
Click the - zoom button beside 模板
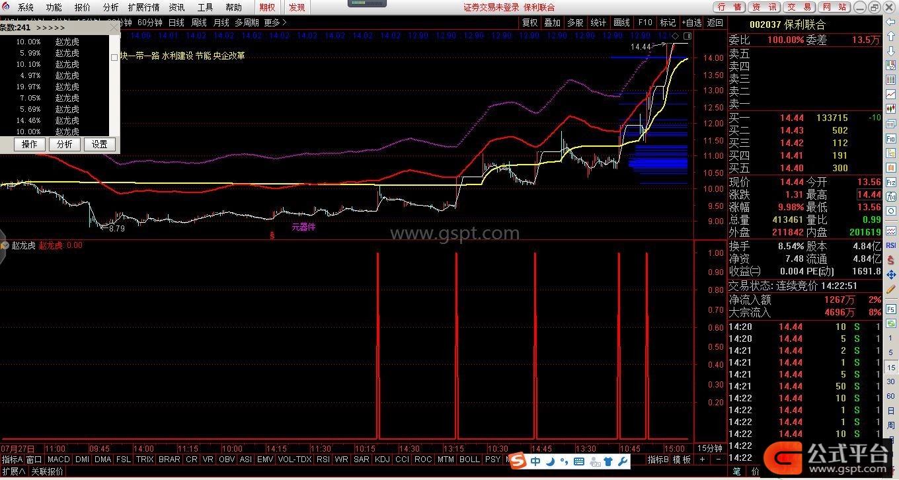pyautogui.click(x=718, y=459)
